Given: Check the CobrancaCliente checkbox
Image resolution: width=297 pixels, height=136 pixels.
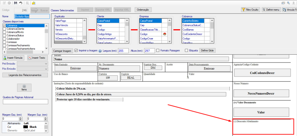Looking at the screenshot, I should pos(4,29).
